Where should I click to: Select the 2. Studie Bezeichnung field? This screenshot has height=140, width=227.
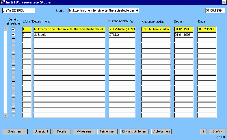pos(69,35)
